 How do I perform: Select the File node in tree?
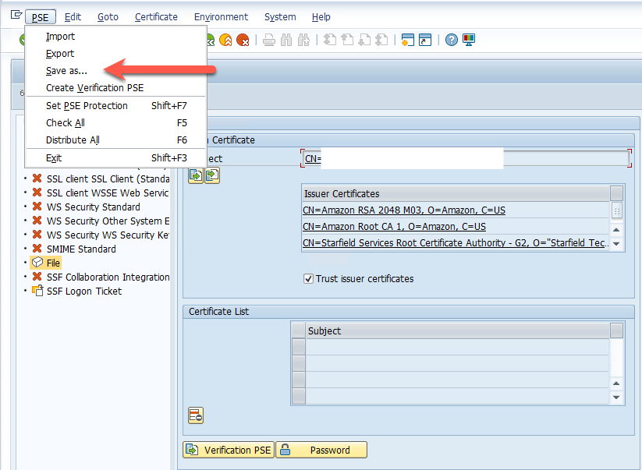53,263
